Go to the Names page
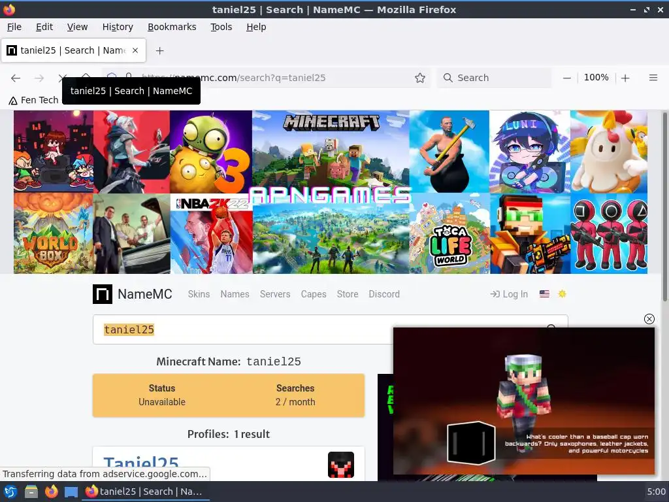 tap(235, 294)
